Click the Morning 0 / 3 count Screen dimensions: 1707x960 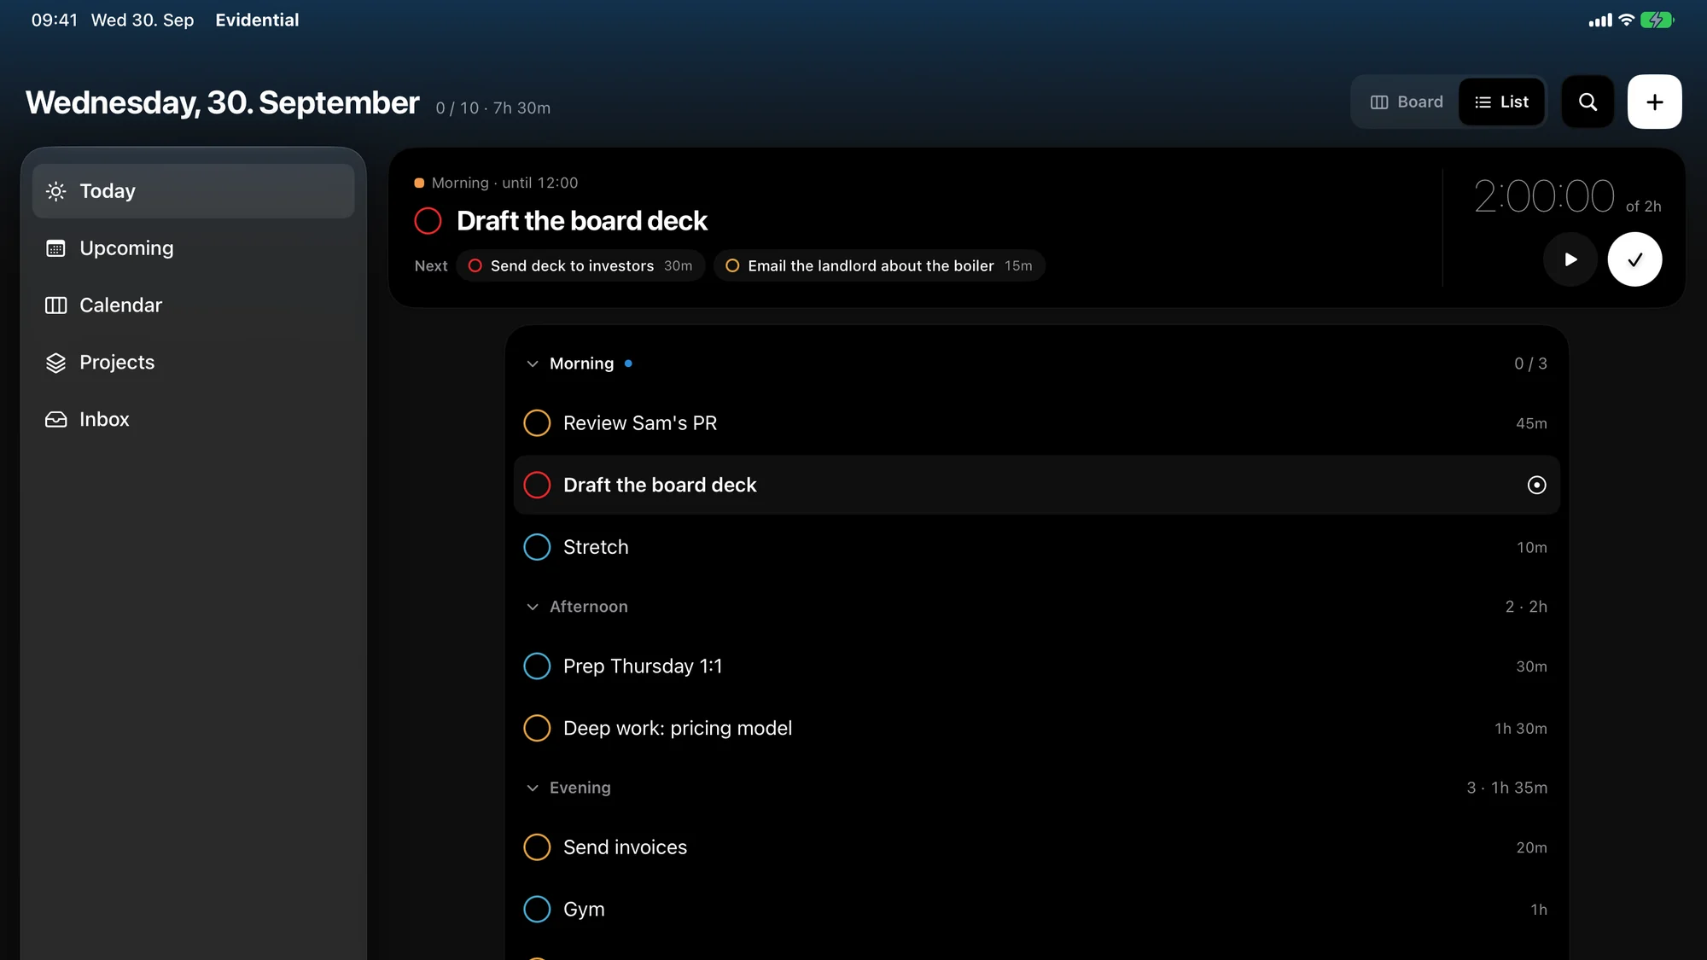[x=1530, y=364]
